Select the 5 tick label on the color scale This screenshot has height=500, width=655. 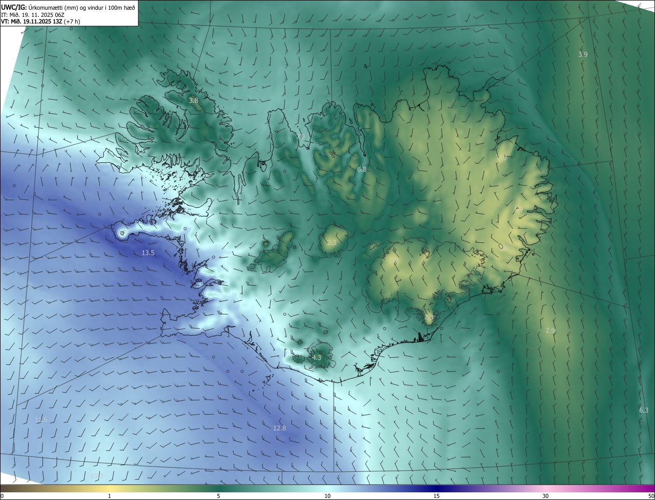(219, 496)
